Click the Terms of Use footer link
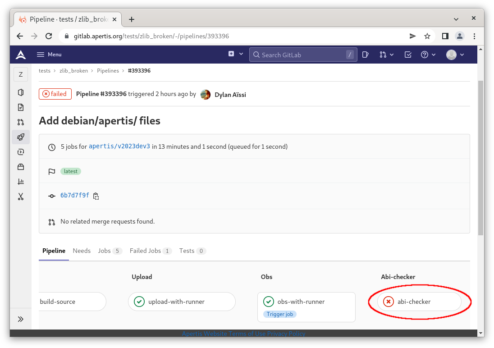494x348 pixels. pyautogui.click(x=247, y=334)
